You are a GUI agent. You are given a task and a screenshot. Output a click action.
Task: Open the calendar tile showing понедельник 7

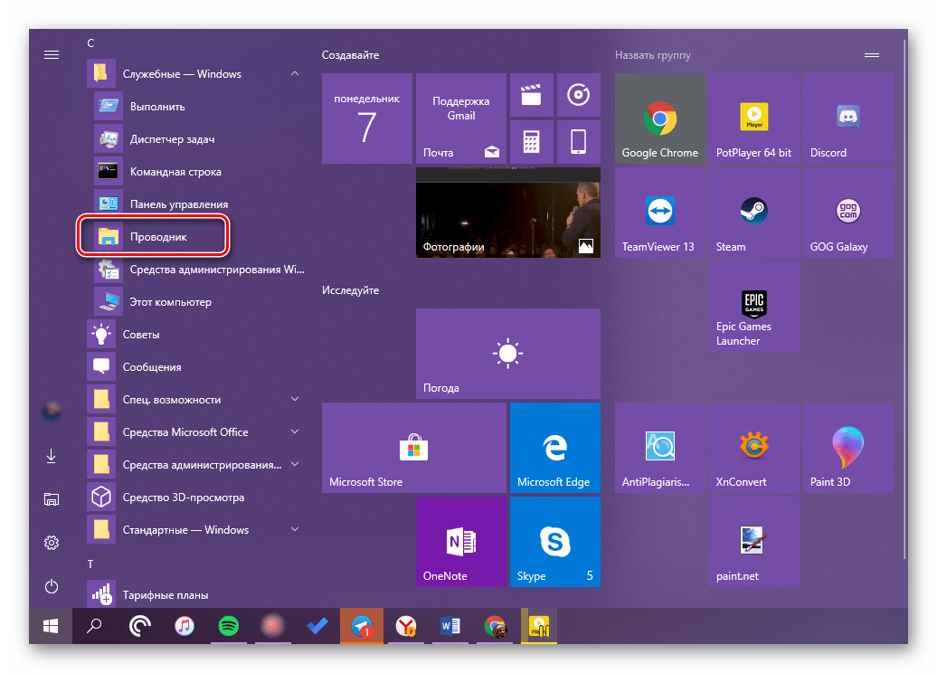pos(367,118)
